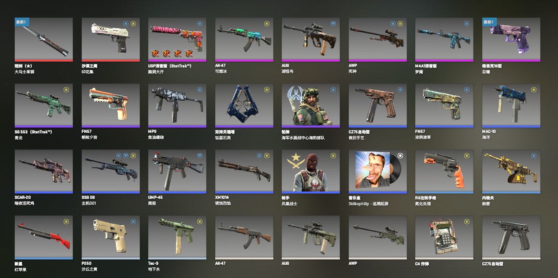This screenshot has height=278, width=558.
Task: Click the 最新! badge on 格洛克18型 忍瞳
Action: tap(490, 22)
